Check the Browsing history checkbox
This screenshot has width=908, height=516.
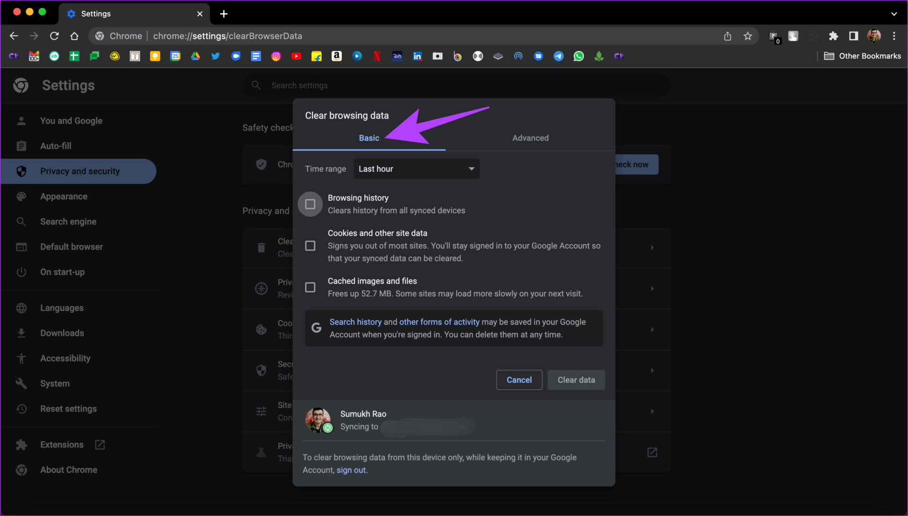[310, 204]
